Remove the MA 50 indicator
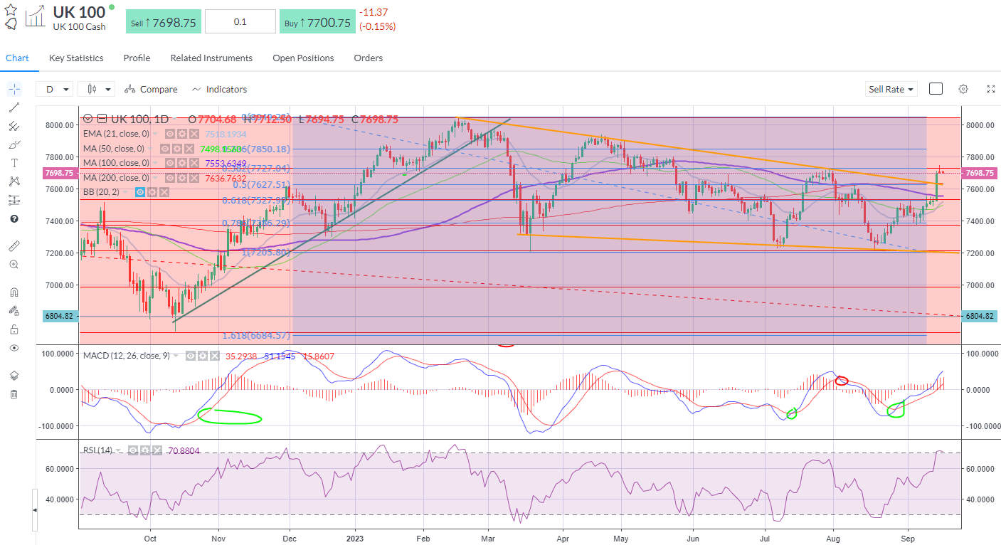This screenshot has height=545, width=1001. point(189,149)
